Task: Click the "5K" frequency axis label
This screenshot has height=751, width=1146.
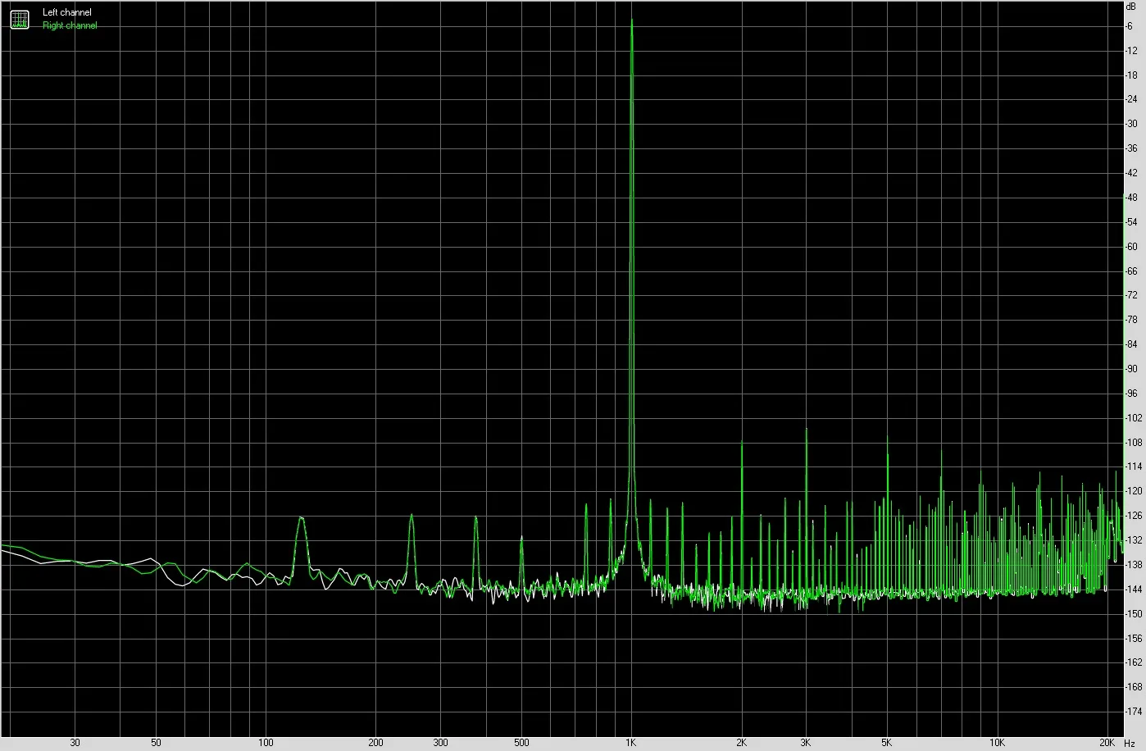Action: [x=887, y=743]
